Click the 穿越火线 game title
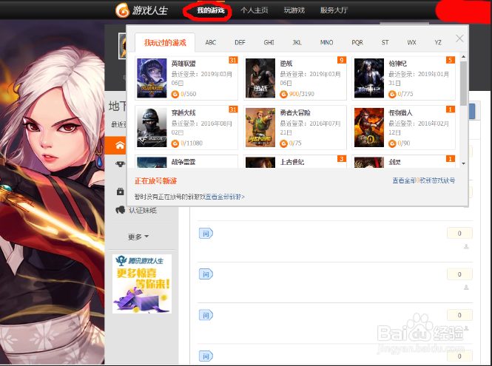The image size is (492, 366). (183, 113)
